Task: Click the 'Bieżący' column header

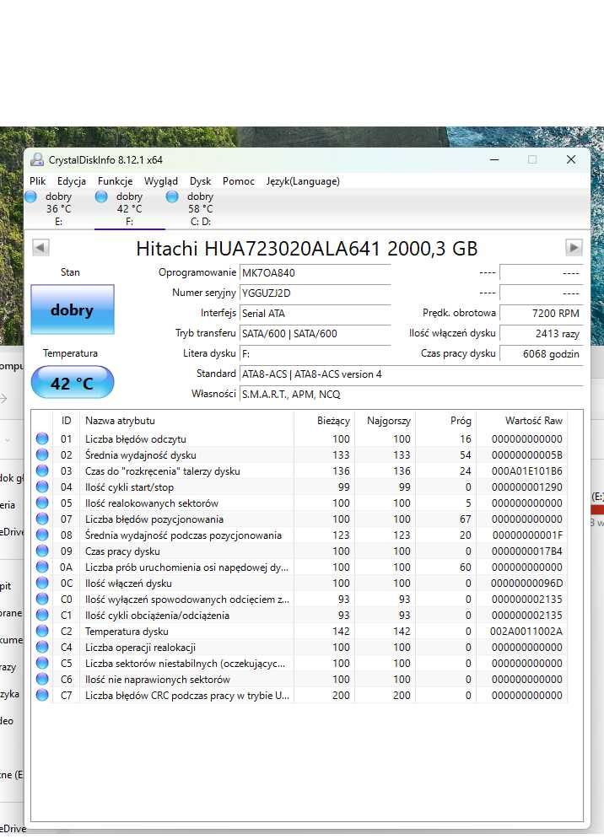Action: click(324, 421)
